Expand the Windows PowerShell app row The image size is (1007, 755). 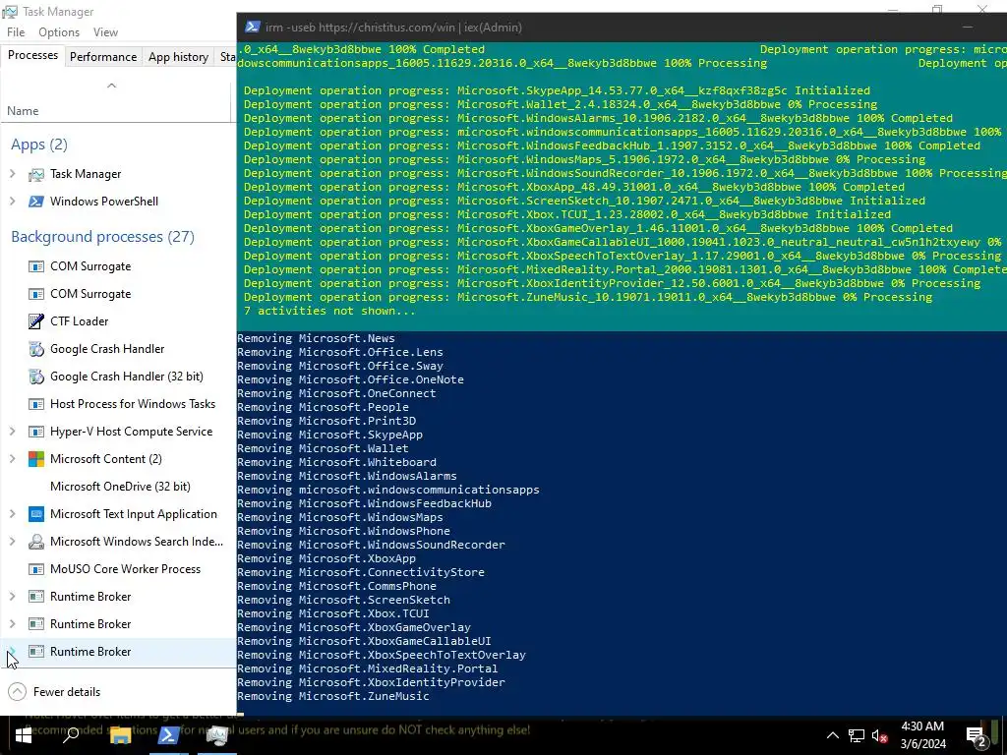click(x=12, y=202)
